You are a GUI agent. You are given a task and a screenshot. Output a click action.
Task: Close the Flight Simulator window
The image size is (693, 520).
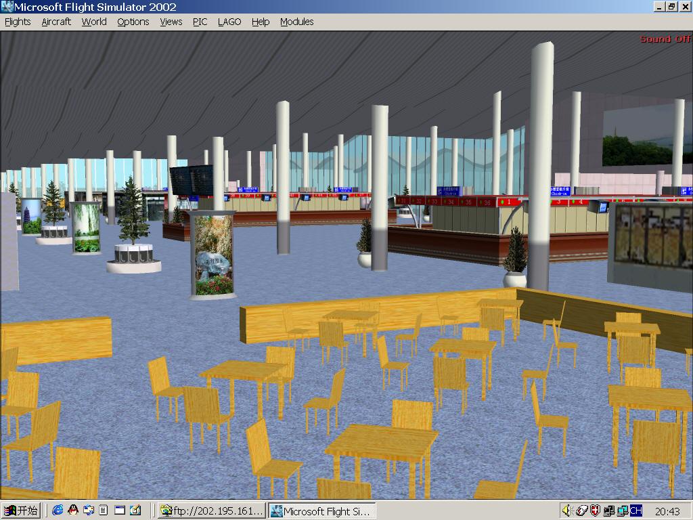[x=684, y=7]
